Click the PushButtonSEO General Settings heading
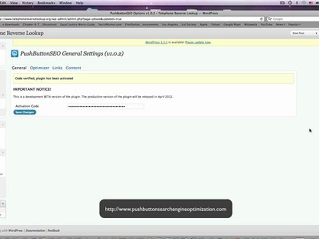 [72, 54]
